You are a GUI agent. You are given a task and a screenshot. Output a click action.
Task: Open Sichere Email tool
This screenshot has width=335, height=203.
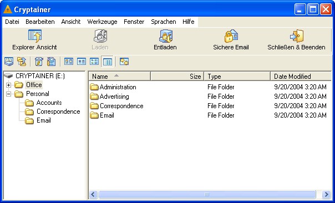(x=231, y=40)
